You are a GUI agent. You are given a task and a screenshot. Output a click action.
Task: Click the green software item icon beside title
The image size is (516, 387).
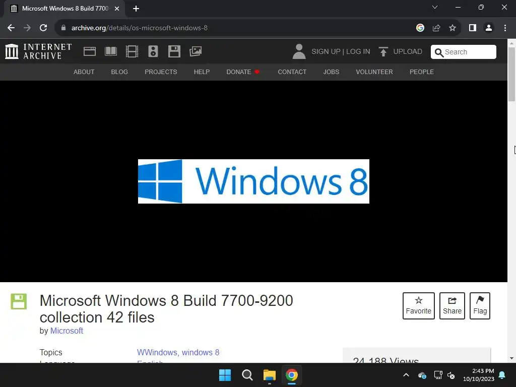pos(19,301)
